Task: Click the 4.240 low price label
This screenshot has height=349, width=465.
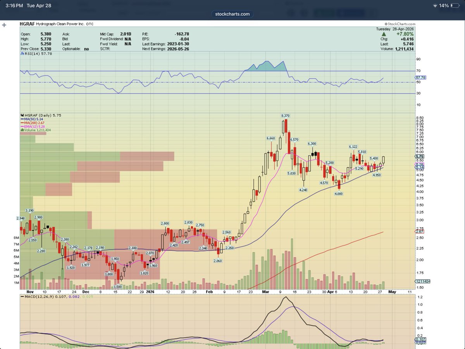Action: pyautogui.click(x=303, y=190)
